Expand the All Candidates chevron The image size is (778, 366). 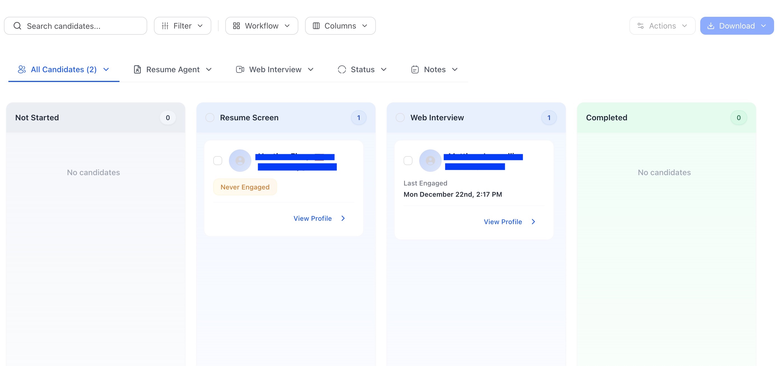(106, 69)
